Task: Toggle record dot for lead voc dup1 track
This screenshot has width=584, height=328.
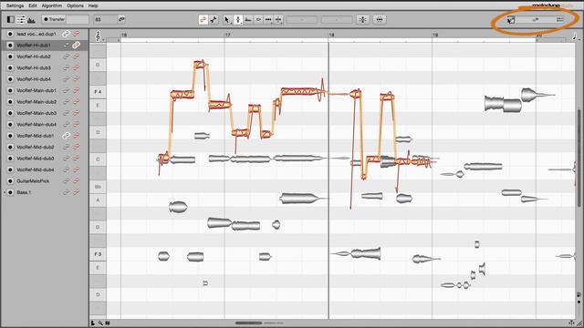Action: [10, 34]
